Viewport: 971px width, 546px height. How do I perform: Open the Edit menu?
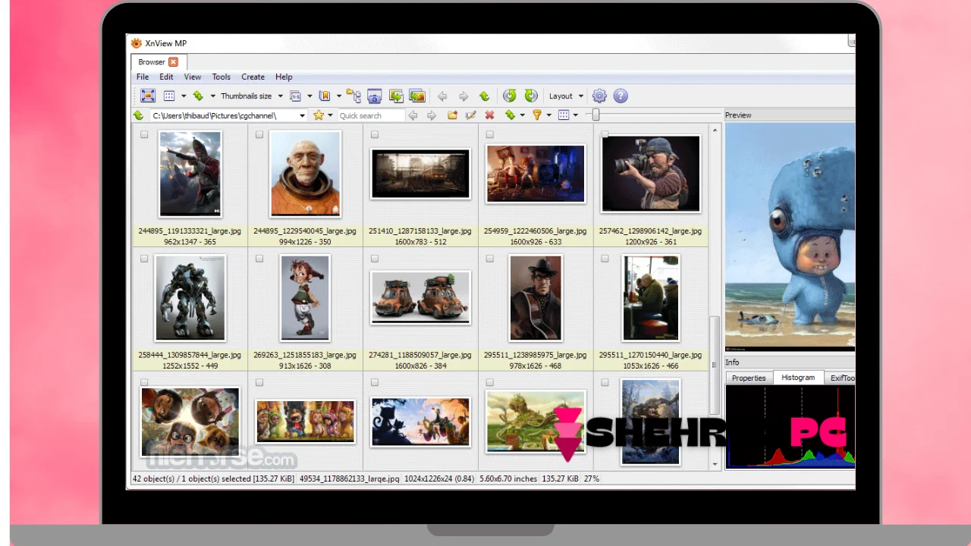[x=166, y=77]
